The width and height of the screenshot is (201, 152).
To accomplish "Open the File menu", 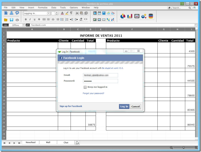I will (6, 8).
